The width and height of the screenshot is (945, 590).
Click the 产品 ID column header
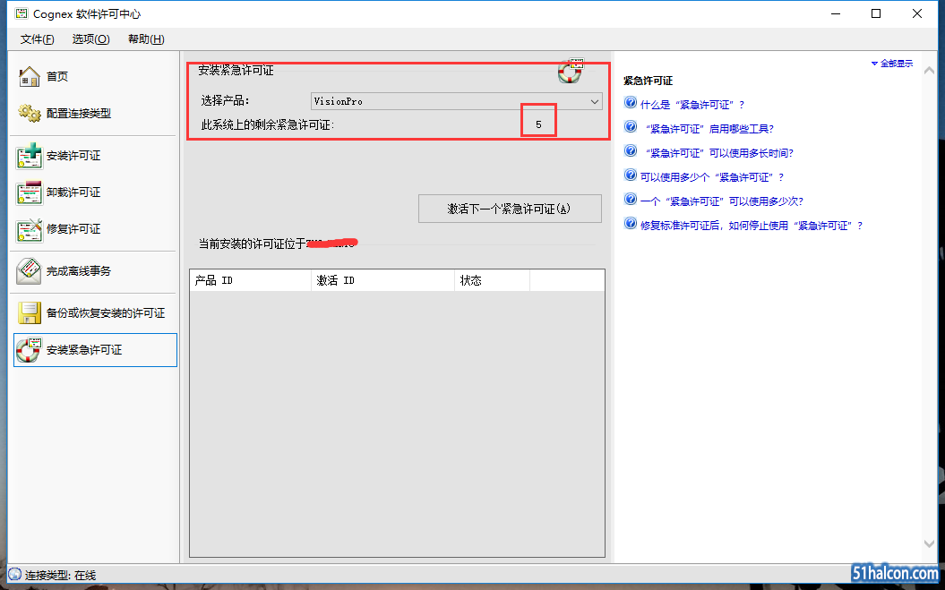pyautogui.click(x=250, y=280)
